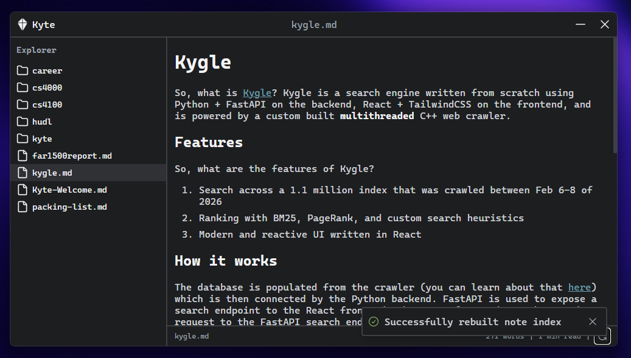The height and width of the screenshot is (358, 631).
Task: Click list item about 1.1 million index
Action: tap(396, 196)
